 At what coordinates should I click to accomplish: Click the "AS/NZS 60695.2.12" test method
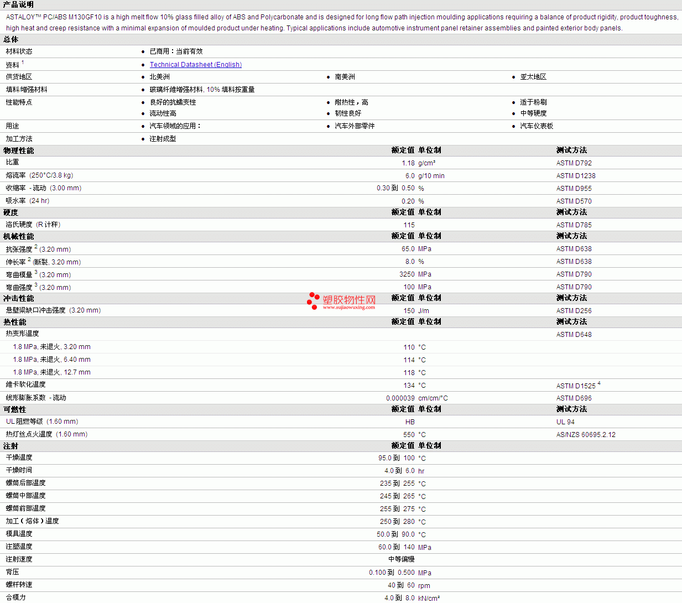click(x=586, y=435)
